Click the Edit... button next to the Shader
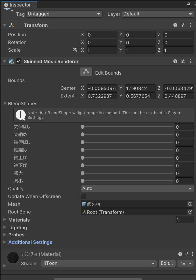This screenshot has width=196, height=280. 167,263
